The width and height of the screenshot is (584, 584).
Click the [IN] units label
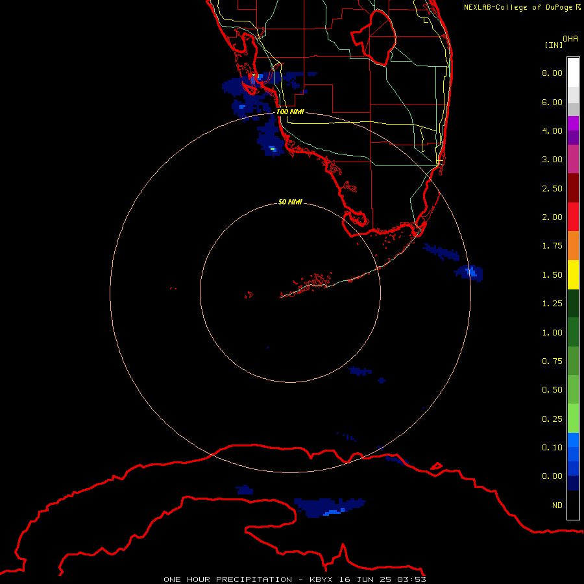click(x=554, y=45)
